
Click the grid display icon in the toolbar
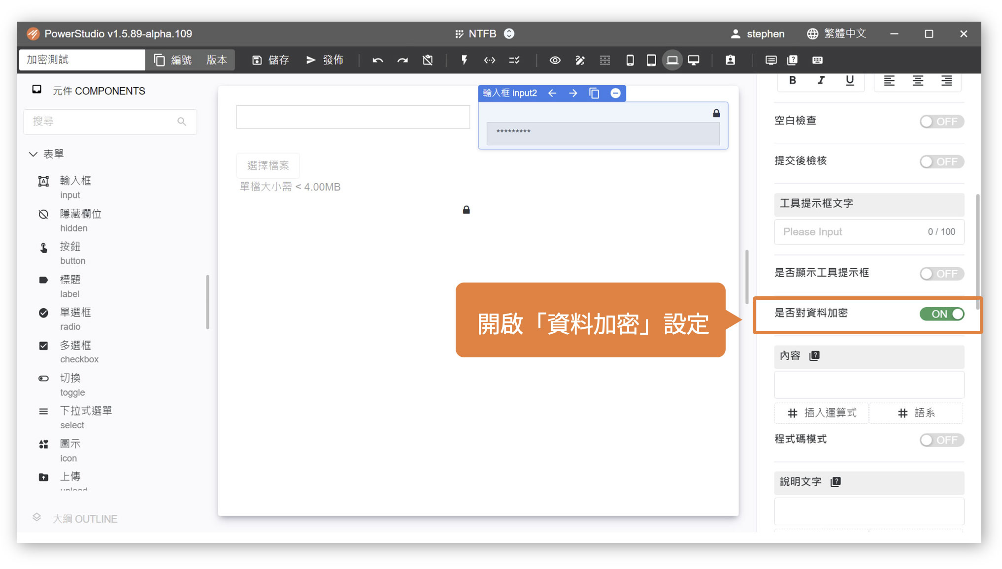click(605, 60)
